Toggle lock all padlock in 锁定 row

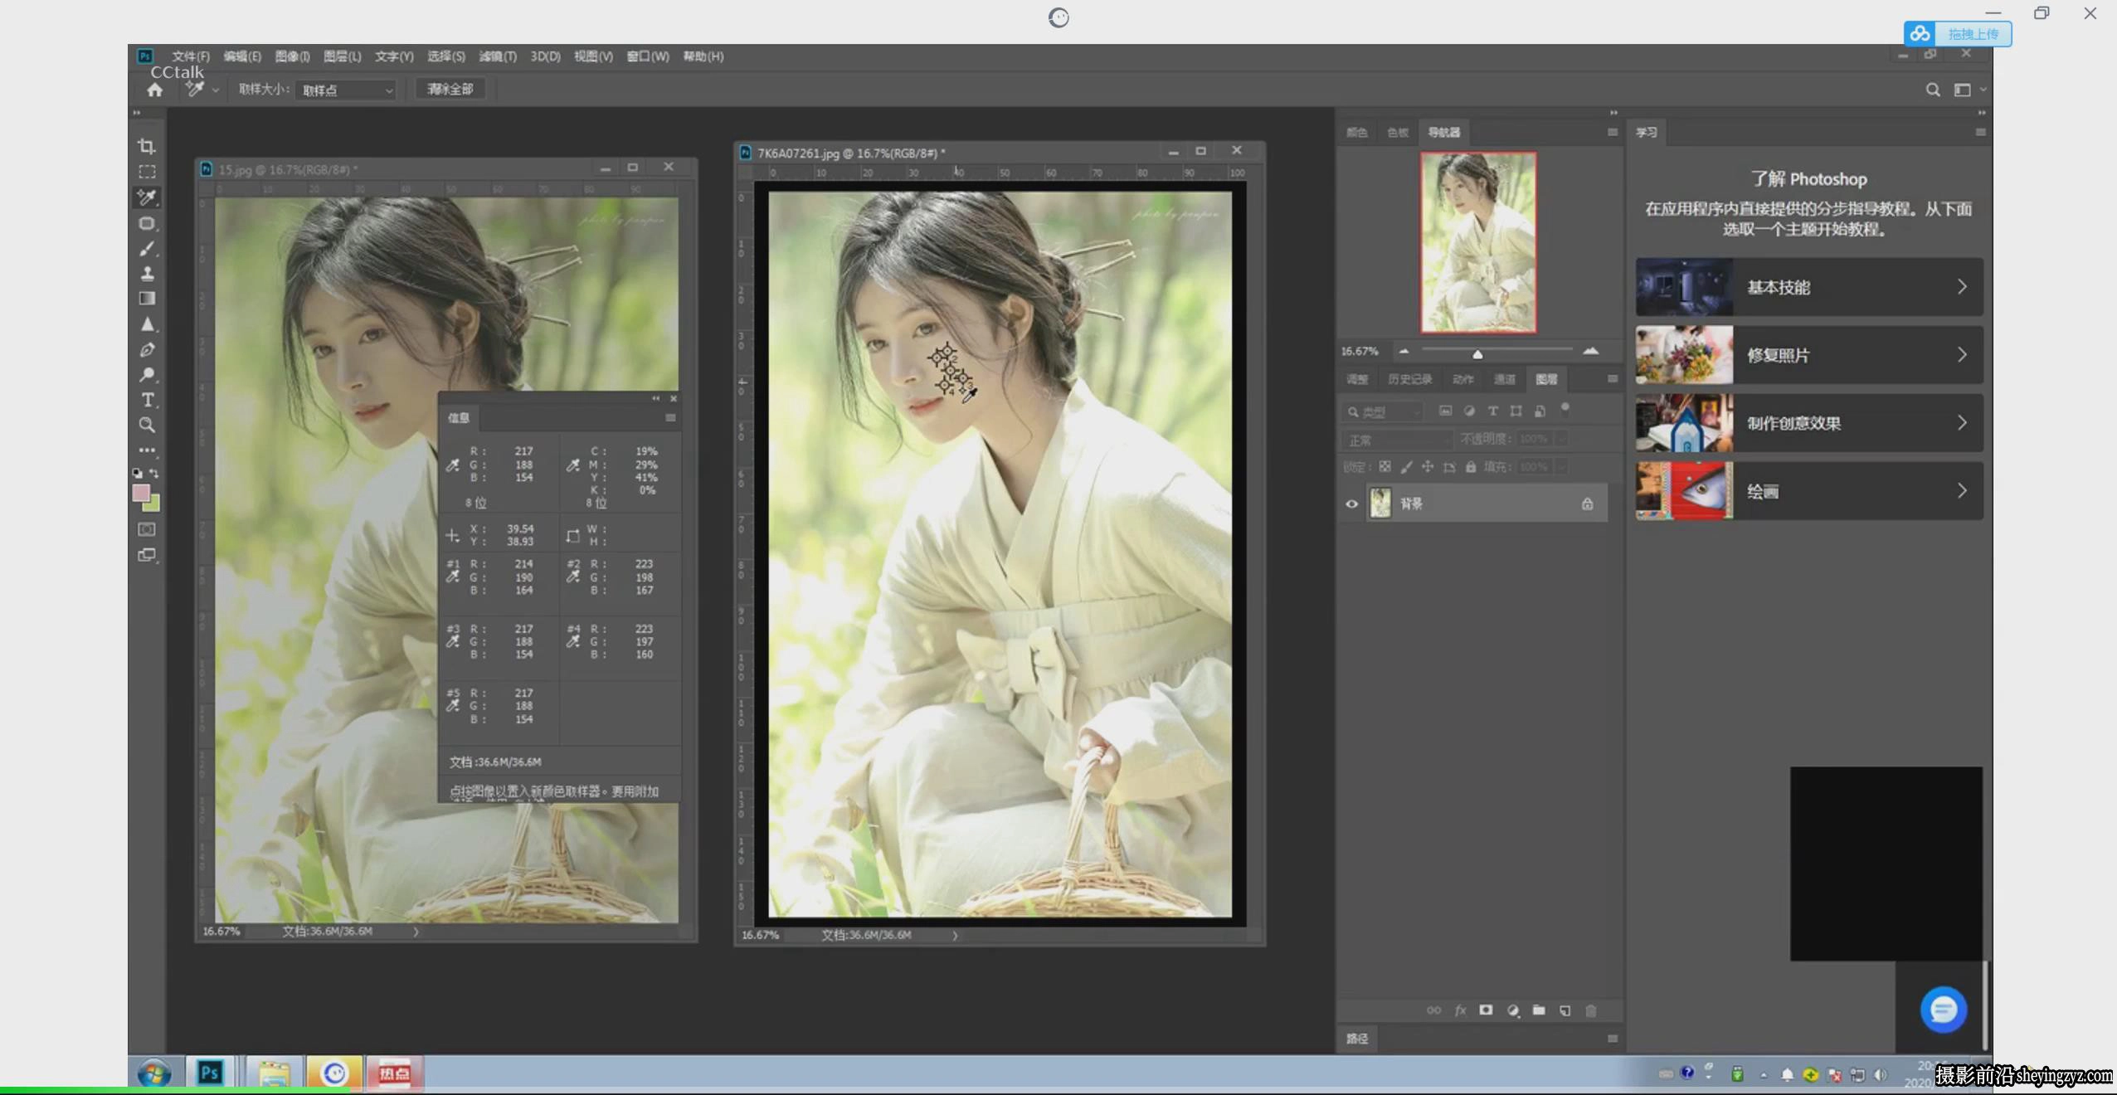[1471, 467]
